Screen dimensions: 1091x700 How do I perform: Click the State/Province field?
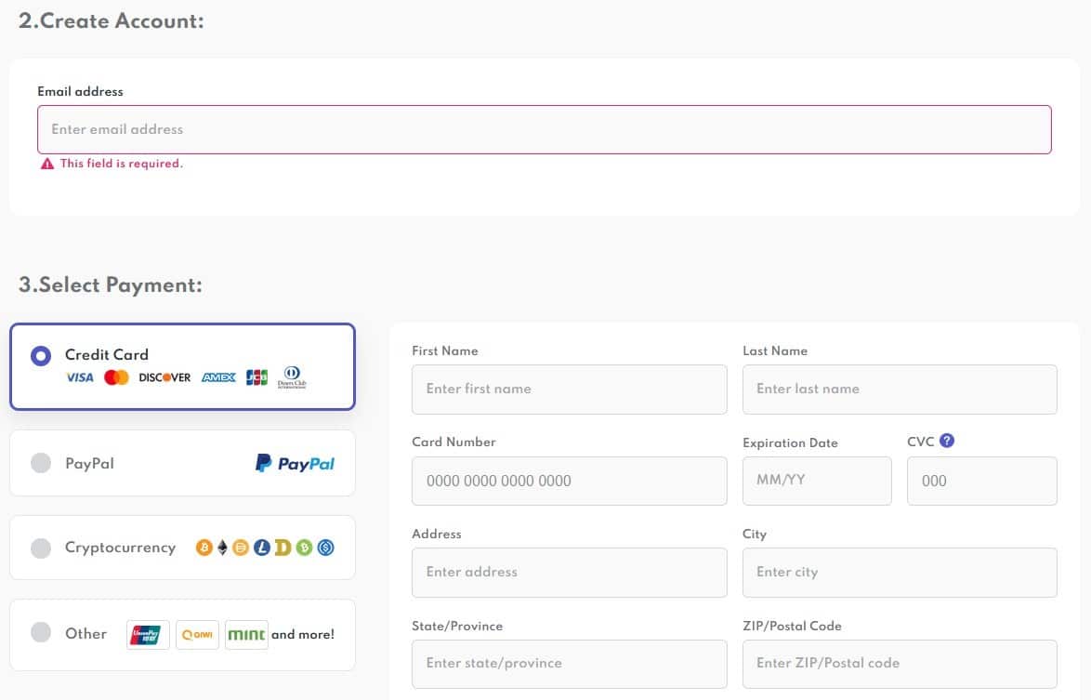569,664
